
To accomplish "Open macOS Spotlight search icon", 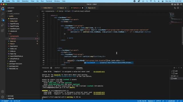I will [x=155, y=1].
